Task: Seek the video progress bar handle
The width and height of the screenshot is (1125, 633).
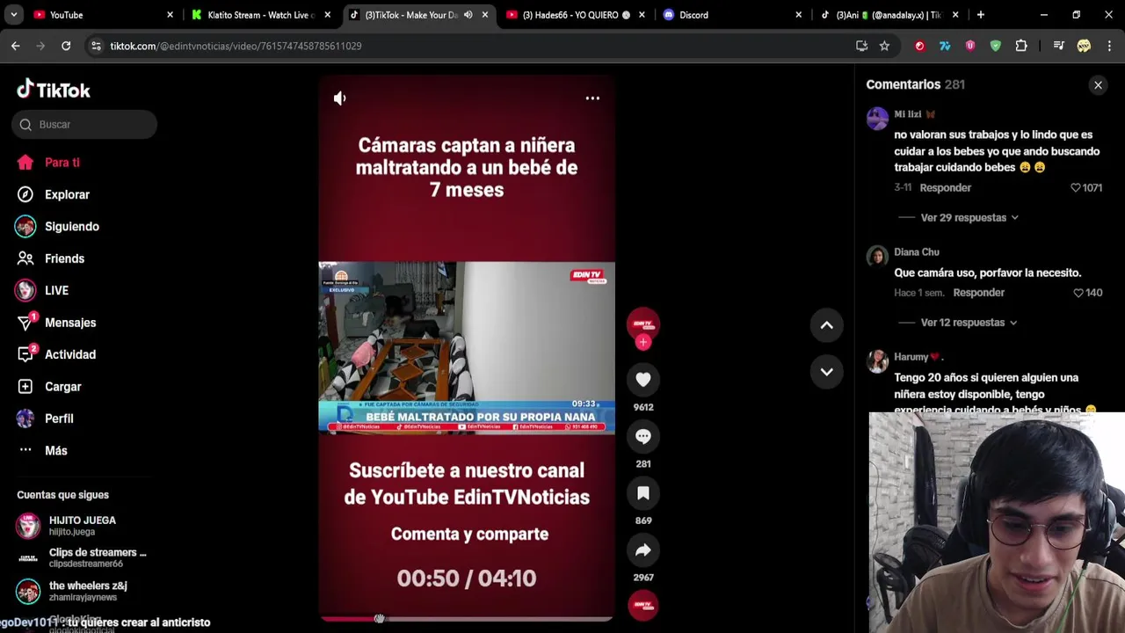Action: pyautogui.click(x=380, y=619)
